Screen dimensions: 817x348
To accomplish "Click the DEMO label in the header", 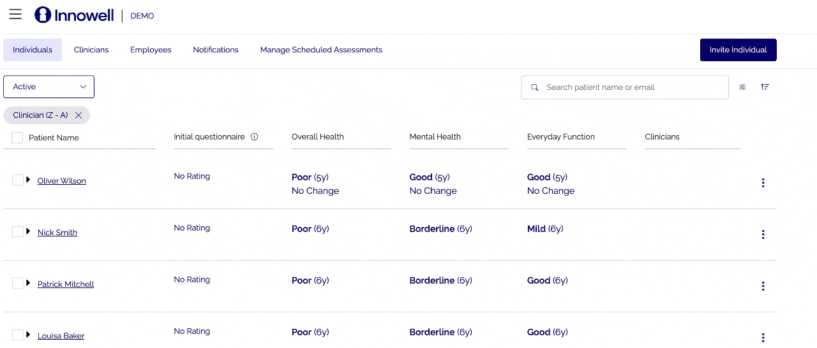I will (142, 16).
